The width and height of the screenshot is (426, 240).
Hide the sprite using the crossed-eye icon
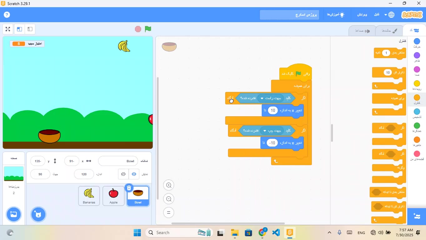[x=123, y=174]
